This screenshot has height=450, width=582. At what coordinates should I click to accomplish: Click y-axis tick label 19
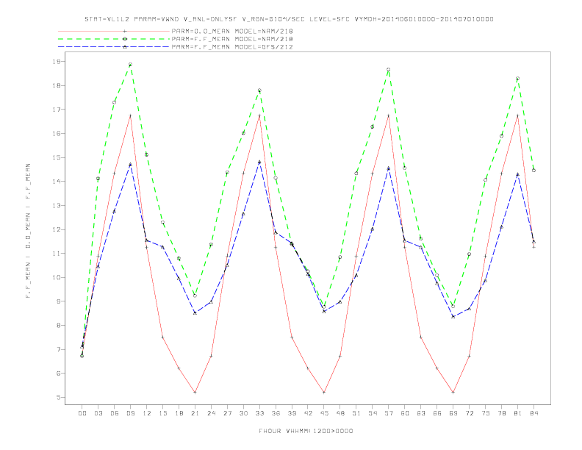[56, 62]
